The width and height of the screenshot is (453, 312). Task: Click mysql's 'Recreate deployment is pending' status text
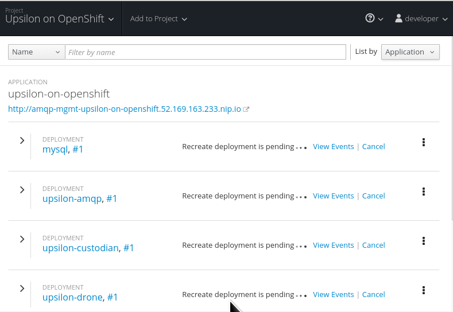point(238,147)
